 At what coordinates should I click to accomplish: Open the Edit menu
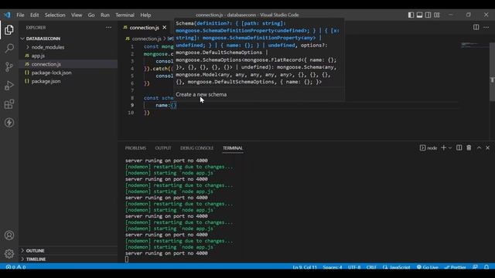tap(34, 15)
